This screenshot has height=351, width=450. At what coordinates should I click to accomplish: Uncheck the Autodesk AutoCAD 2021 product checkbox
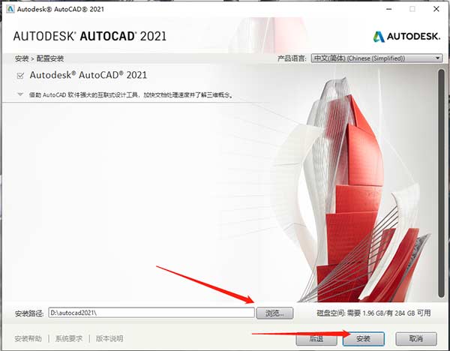(20, 76)
